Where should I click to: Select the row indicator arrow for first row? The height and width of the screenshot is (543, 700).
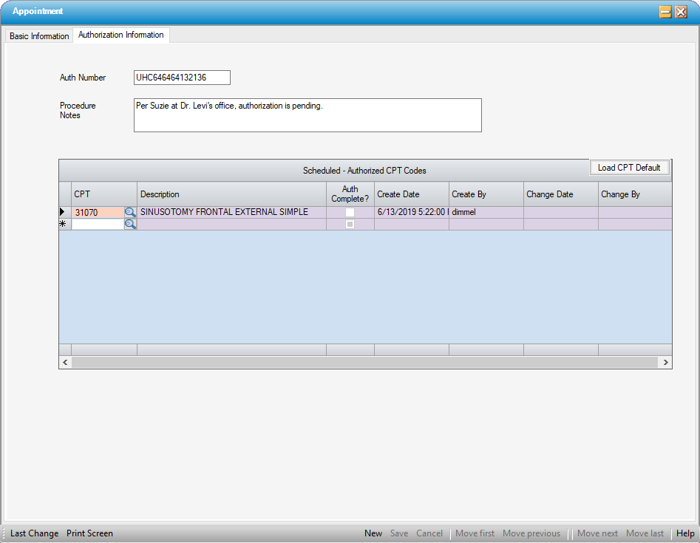pos(64,213)
